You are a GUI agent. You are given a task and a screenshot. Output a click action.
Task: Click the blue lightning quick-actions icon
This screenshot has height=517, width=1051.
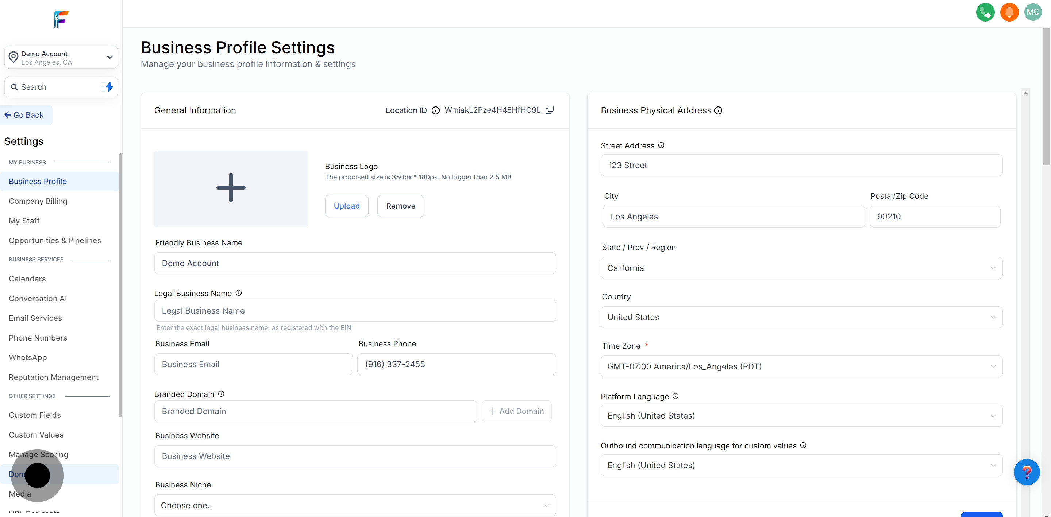point(109,87)
